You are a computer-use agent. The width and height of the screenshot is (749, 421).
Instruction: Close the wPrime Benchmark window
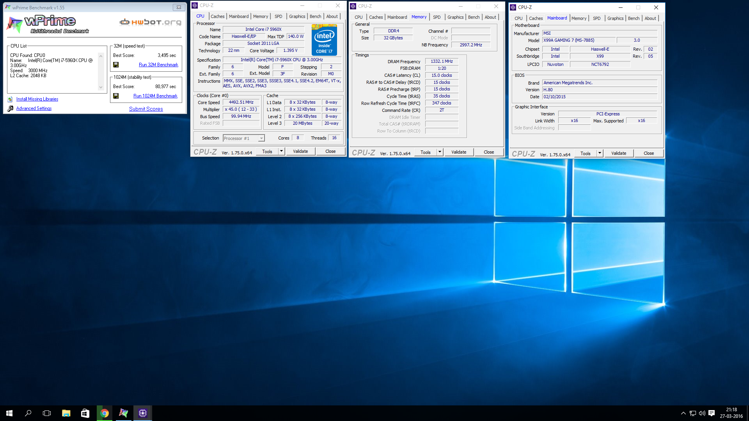[179, 7]
